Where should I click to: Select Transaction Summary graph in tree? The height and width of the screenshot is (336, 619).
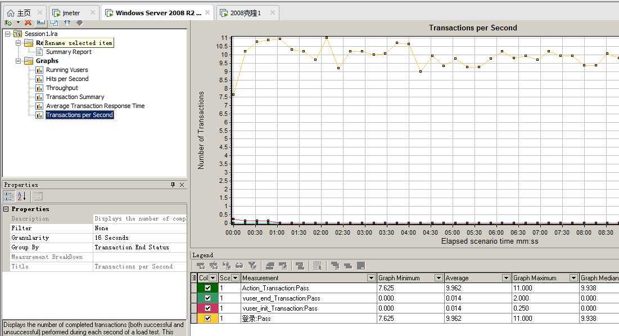[x=75, y=97]
